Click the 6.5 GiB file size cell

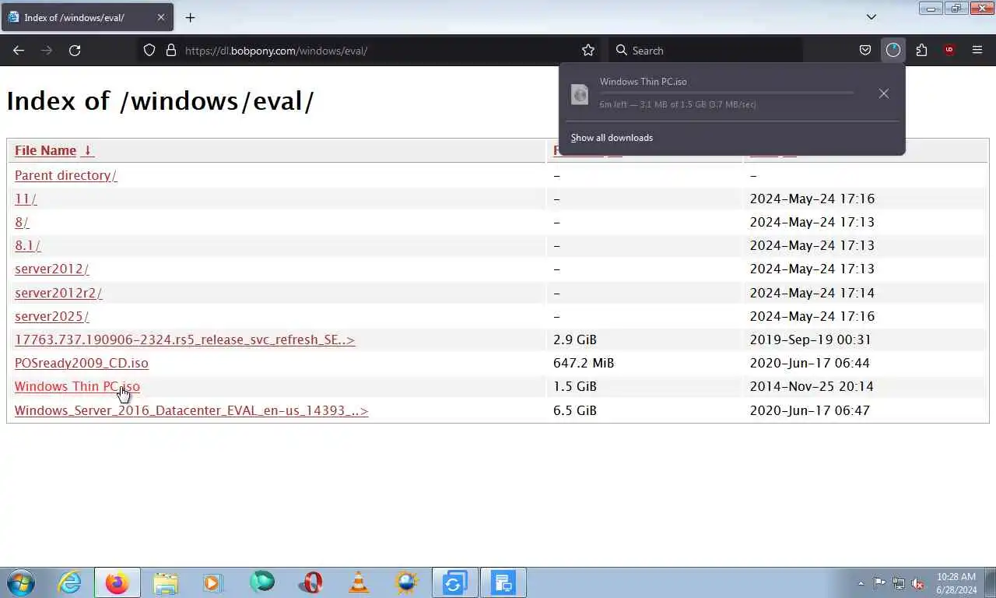click(x=575, y=410)
